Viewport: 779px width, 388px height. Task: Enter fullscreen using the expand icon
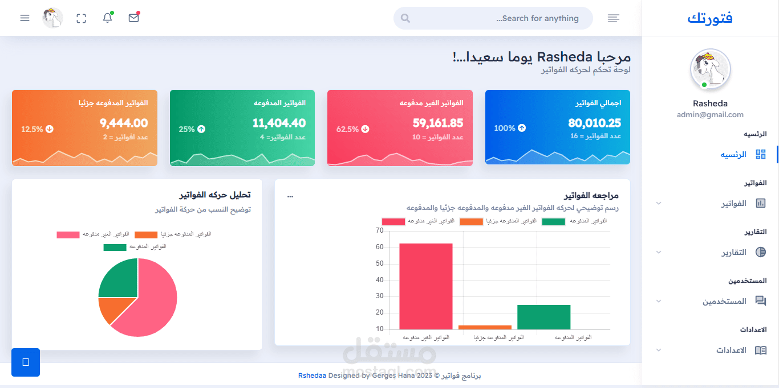81,18
